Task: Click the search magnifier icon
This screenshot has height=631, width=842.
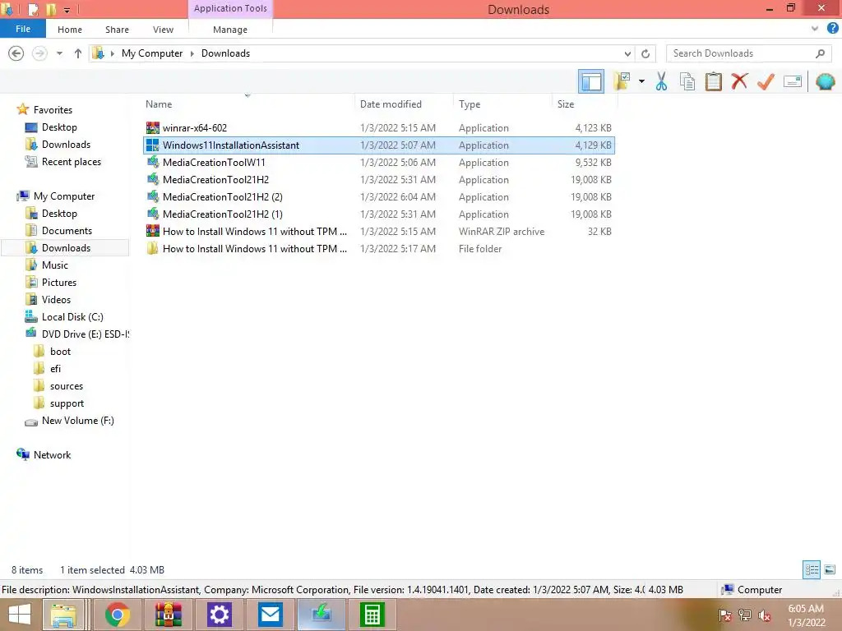Action: (x=820, y=53)
